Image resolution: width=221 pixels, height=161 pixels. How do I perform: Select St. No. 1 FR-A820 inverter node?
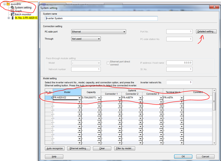pos(26,18)
